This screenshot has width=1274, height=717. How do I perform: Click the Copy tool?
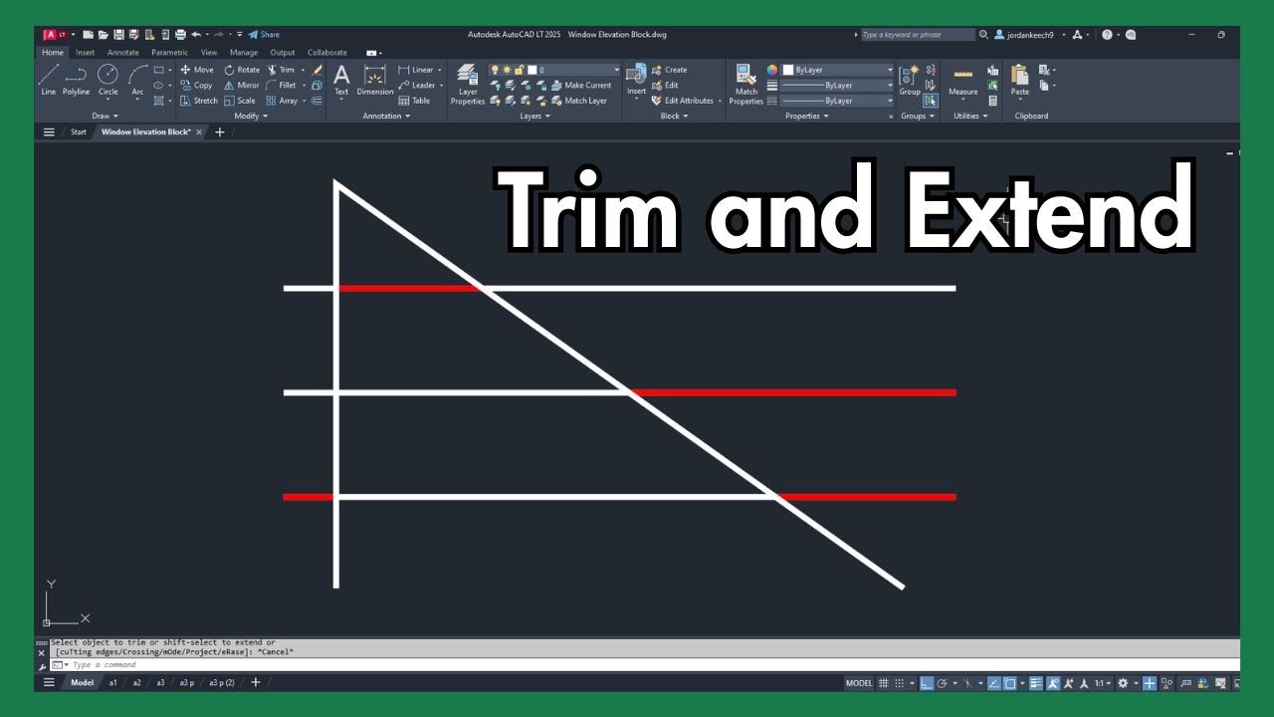(x=197, y=85)
